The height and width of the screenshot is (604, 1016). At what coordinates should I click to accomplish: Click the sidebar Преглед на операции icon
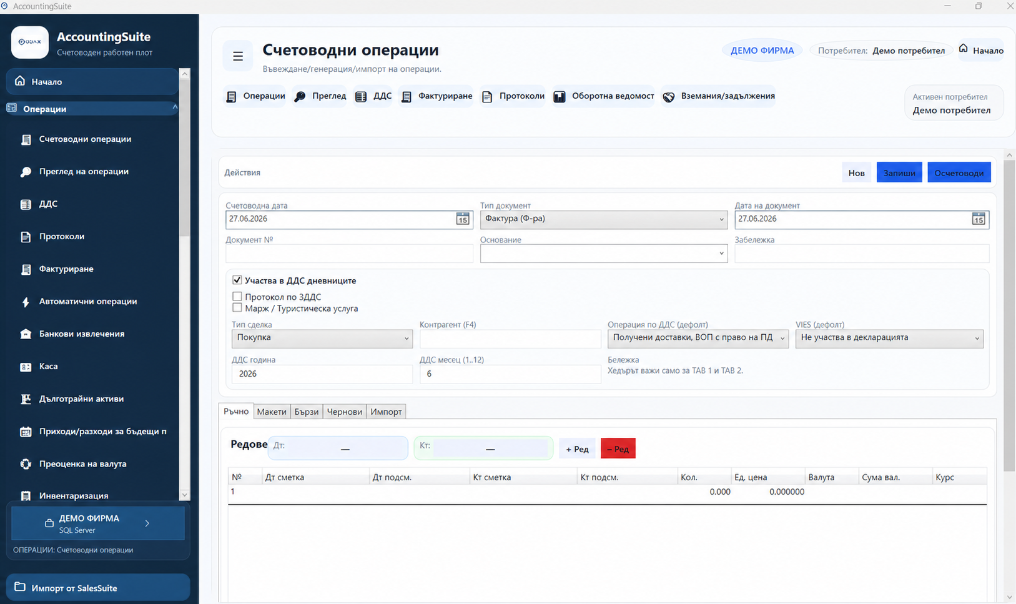(x=26, y=172)
